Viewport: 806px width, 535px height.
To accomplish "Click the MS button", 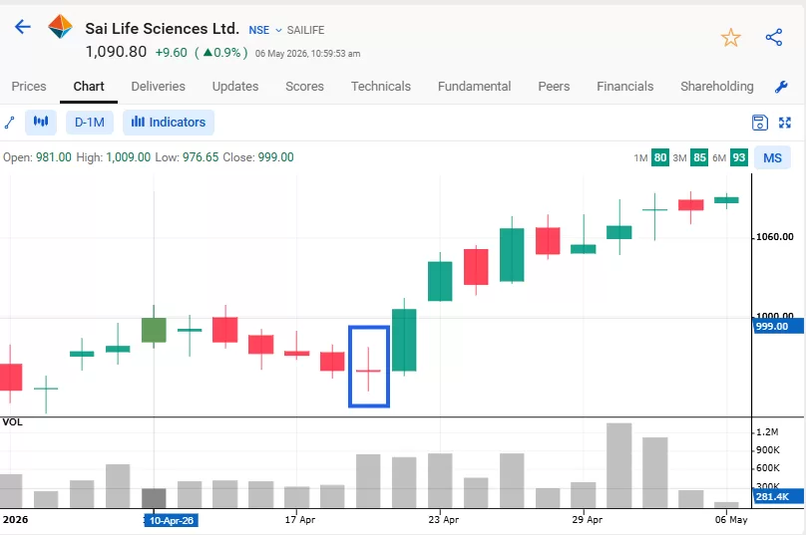I will pyautogui.click(x=772, y=158).
